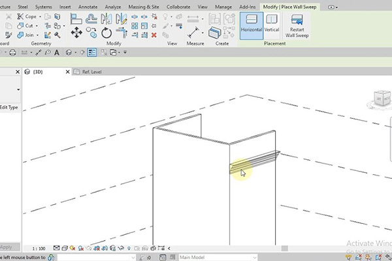392x261 pixels.
Task: Toggle Shadows in view control bar
Action: click(x=80, y=248)
